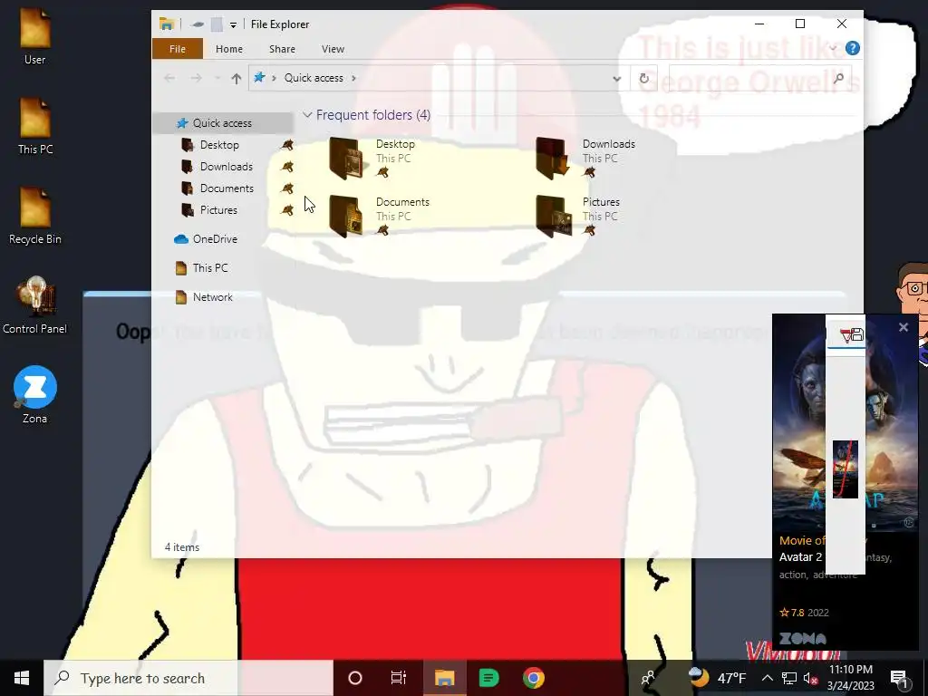928x696 pixels.
Task: Collapse the Frequent folders group
Action: (307, 115)
